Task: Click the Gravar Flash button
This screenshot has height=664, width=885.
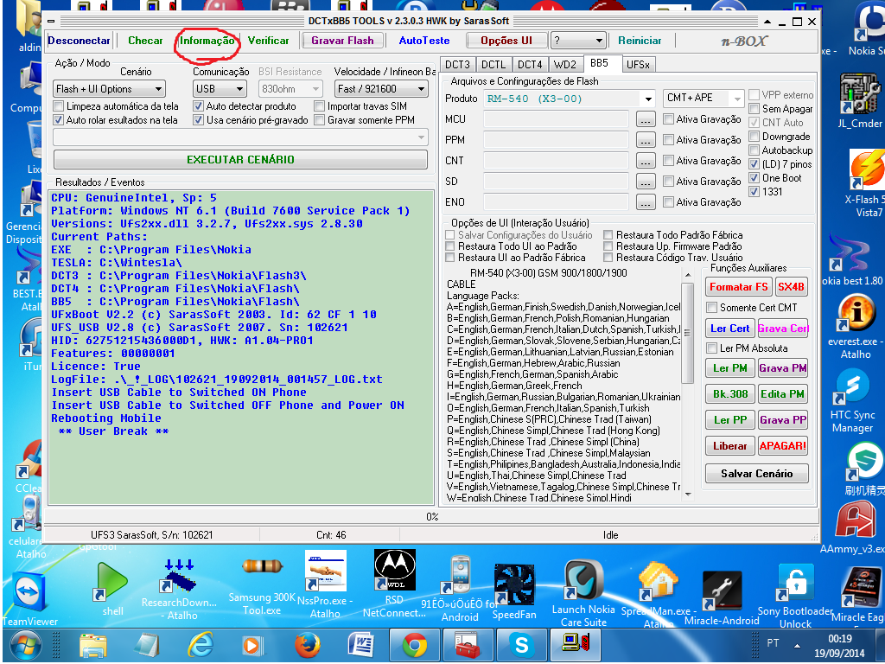Action: pos(342,41)
